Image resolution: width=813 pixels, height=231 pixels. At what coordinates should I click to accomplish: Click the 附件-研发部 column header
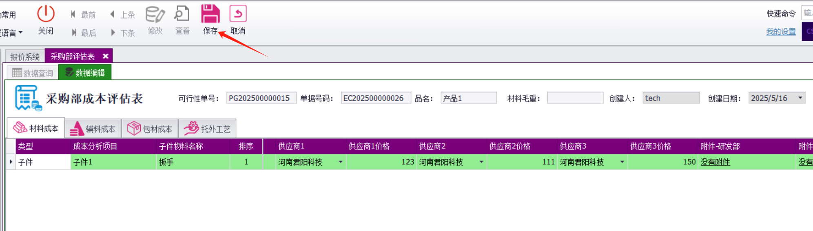(x=747, y=146)
